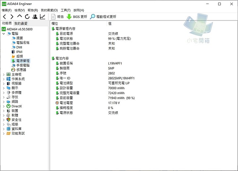
Task: Click the 網路 network icon
Action: point(9,102)
